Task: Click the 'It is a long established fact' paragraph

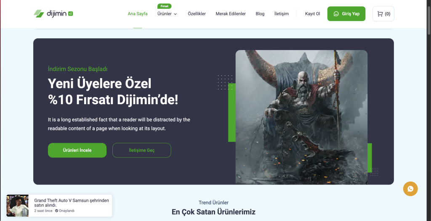Action: point(119,124)
